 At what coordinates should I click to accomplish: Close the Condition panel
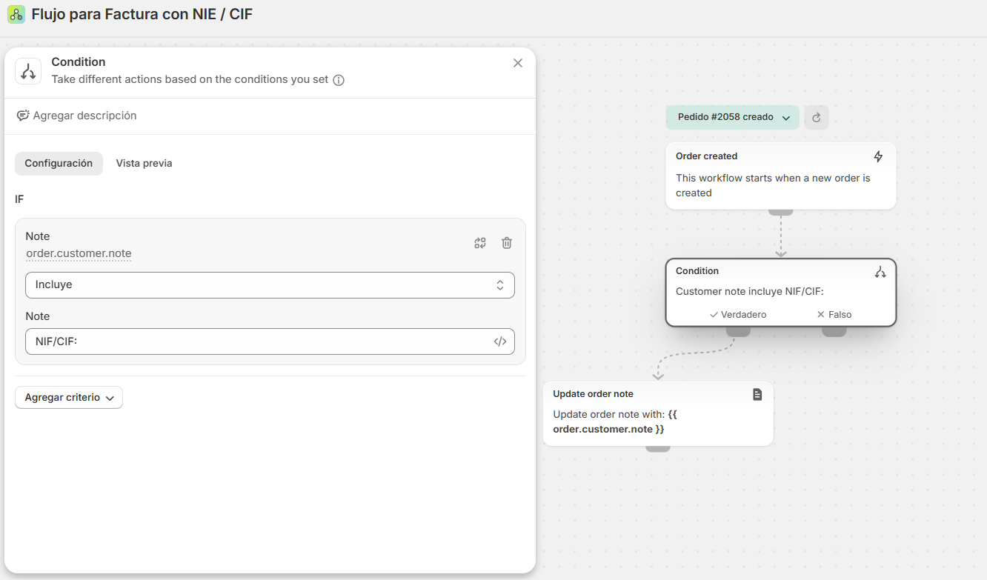(x=518, y=63)
